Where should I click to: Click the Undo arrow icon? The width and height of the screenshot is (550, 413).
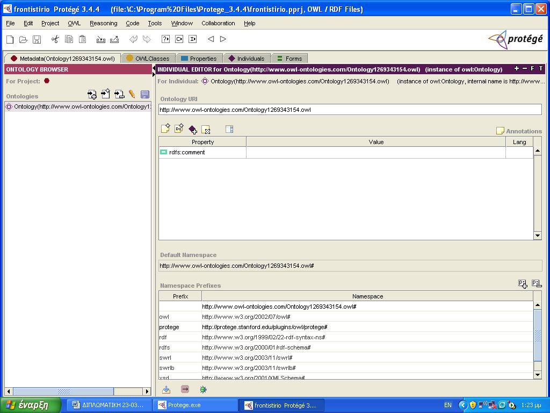coord(133,39)
